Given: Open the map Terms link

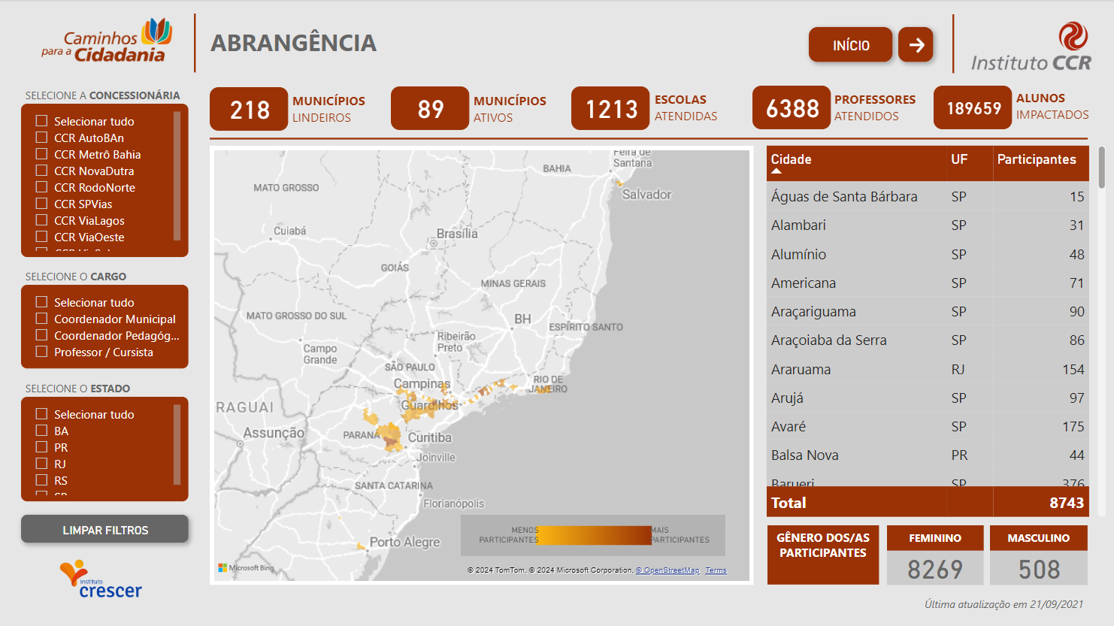Looking at the screenshot, I should [x=716, y=570].
